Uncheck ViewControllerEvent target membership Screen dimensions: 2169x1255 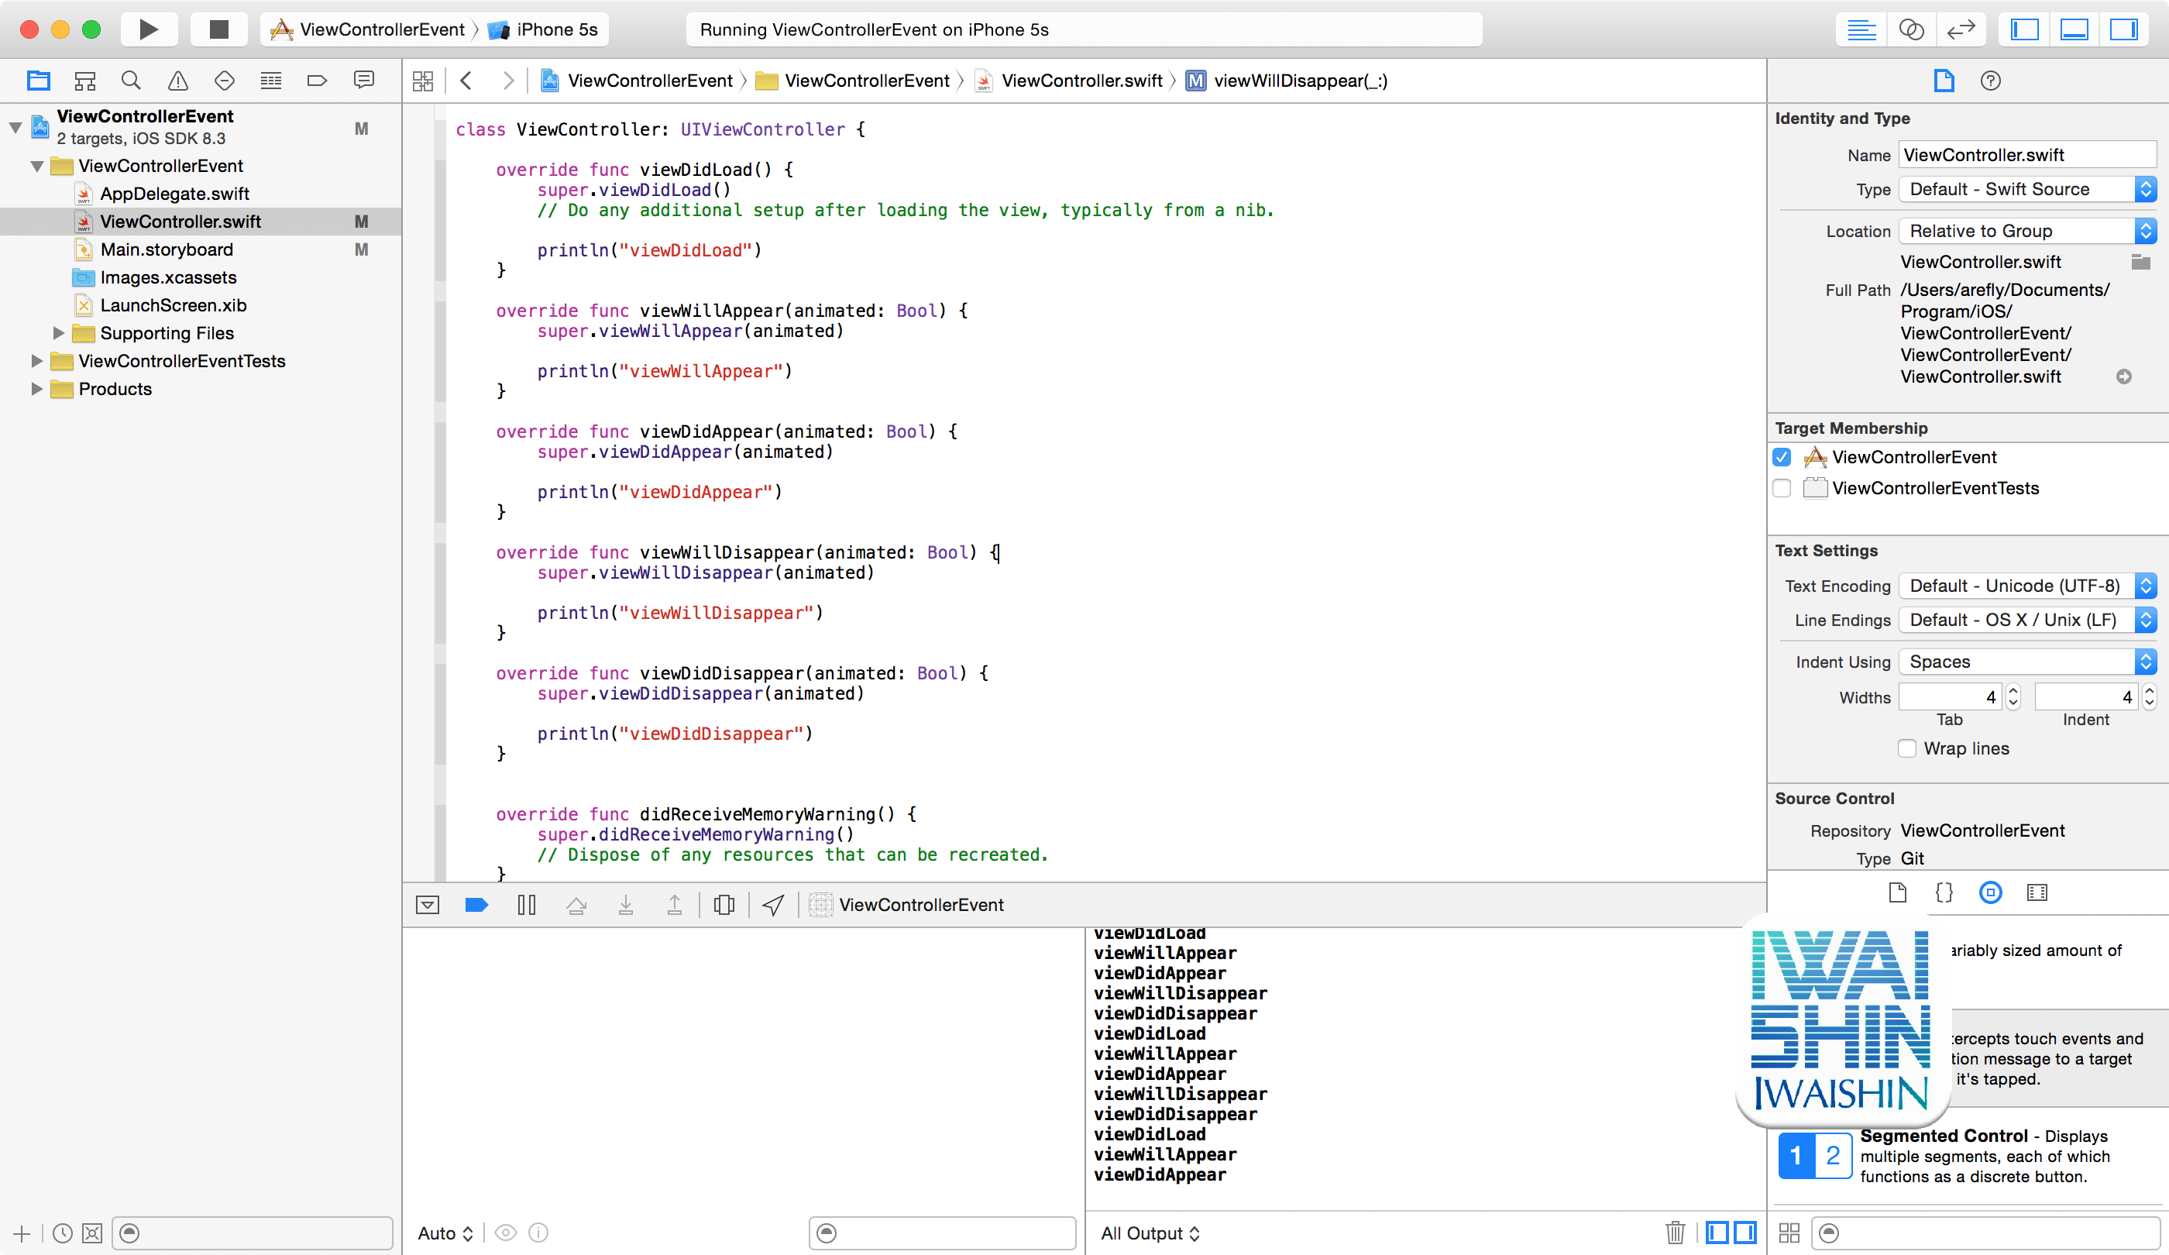[1782, 457]
